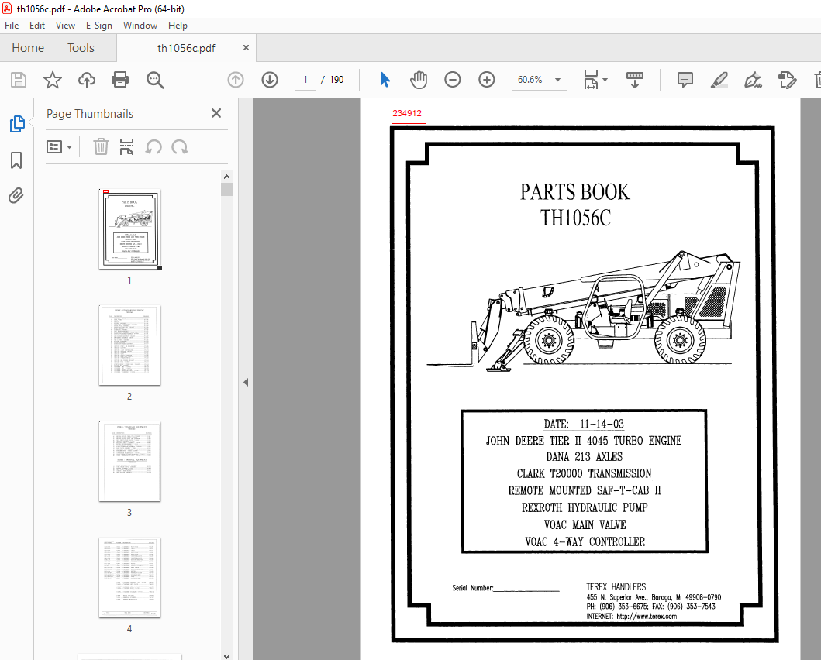Rotate page clockwise
The width and height of the screenshot is (821, 660).
click(x=180, y=147)
